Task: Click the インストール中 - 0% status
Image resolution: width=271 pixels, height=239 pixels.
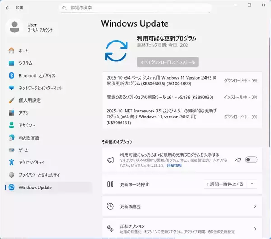Action: (x=241, y=98)
